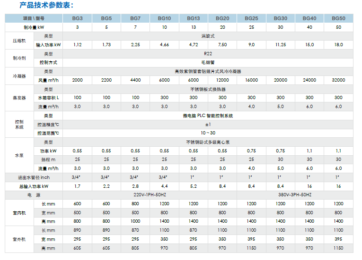Select the 进出水管径 inch row label
This screenshot has height=260, width=362.
[34, 177]
